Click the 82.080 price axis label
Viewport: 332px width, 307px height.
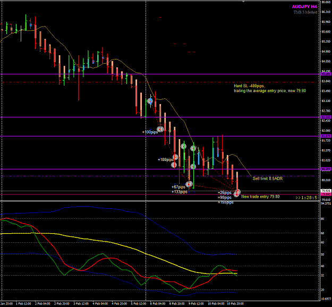(326, 131)
